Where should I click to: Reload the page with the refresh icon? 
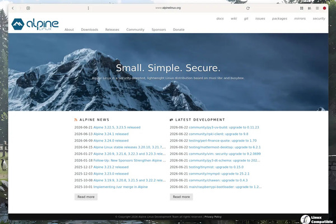coord(248,8)
